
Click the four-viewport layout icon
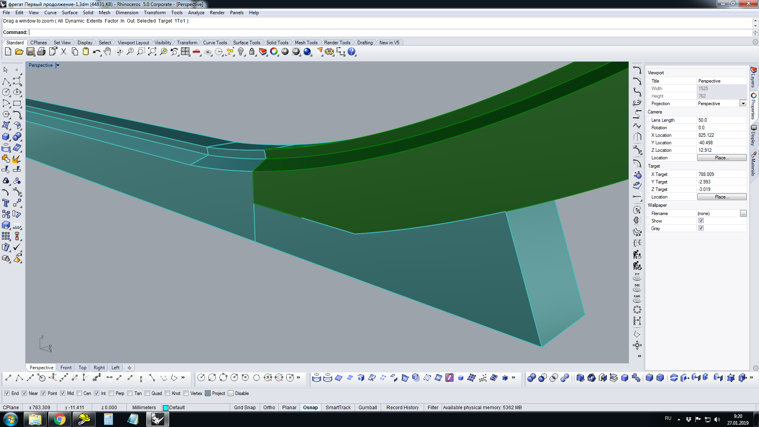pyautogui.click(x=185, y=52)
